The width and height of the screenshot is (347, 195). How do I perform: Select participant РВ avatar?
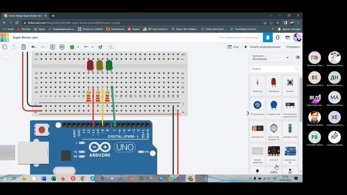(x=314, y=137)
